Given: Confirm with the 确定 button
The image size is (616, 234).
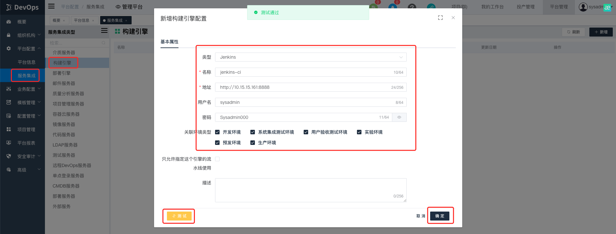Looking at the screenshot, I should click(x=439, y=216).
